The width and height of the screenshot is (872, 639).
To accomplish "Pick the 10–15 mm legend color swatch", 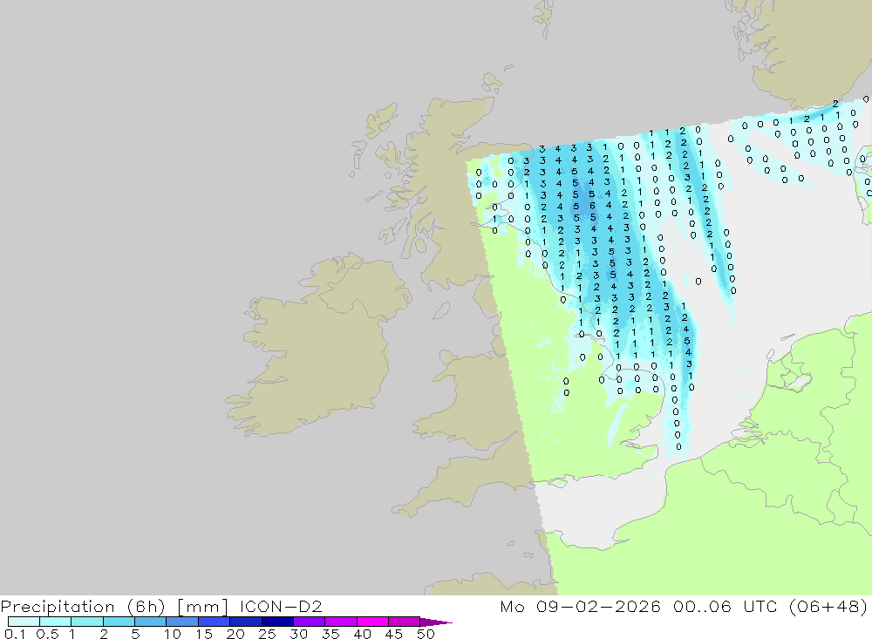I will coord(182,622).
